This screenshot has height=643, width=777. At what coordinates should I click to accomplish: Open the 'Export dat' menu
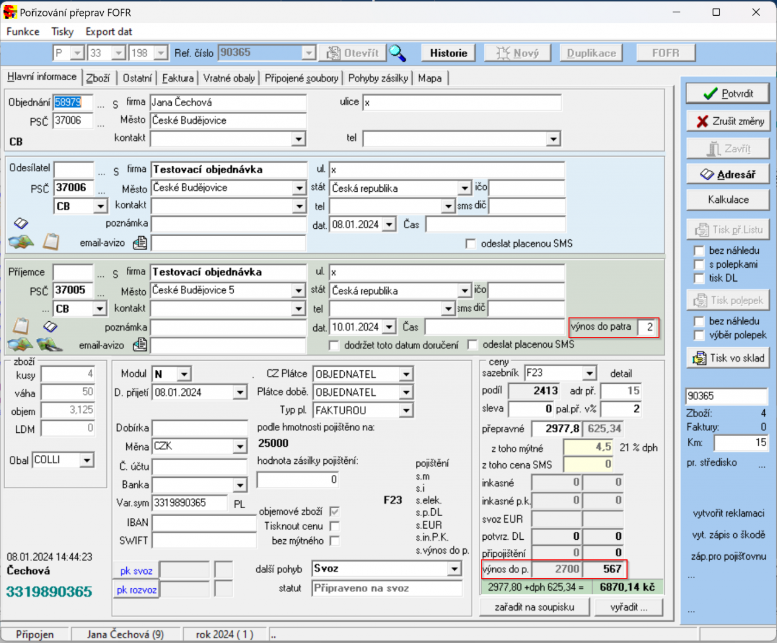[x=109, y=32]
